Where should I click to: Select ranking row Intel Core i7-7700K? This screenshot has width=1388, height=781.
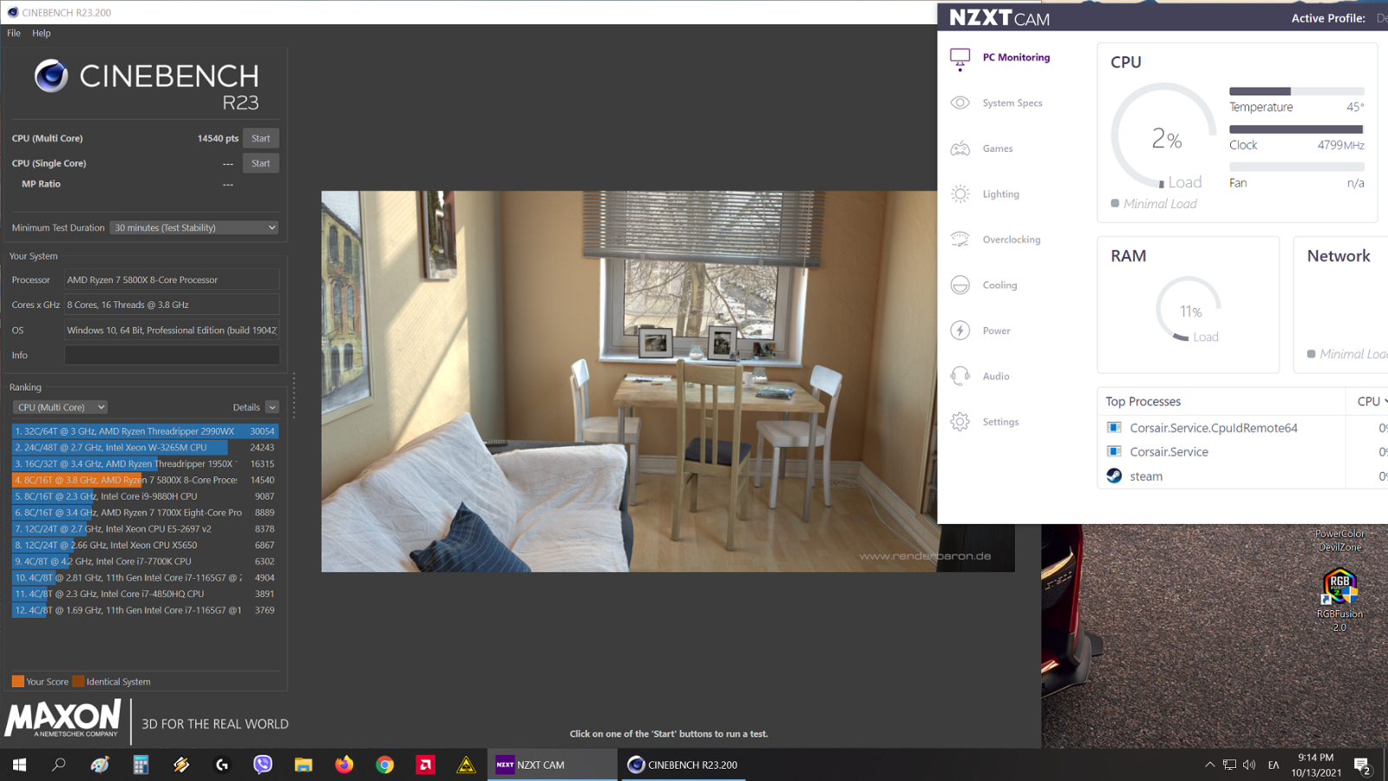145,561
